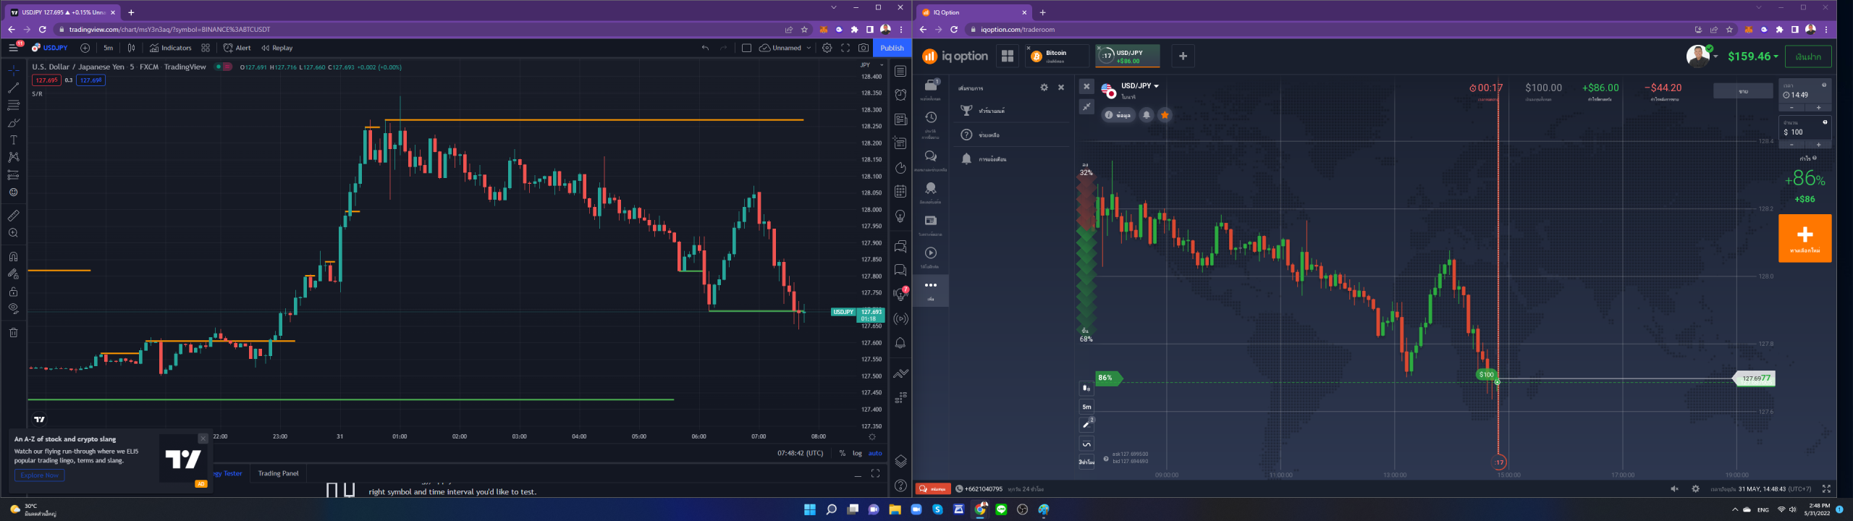This screenshot has width=1853, height=521.
Task: Open calendar icon in TradingView sidebar
Action: [900, 192]
